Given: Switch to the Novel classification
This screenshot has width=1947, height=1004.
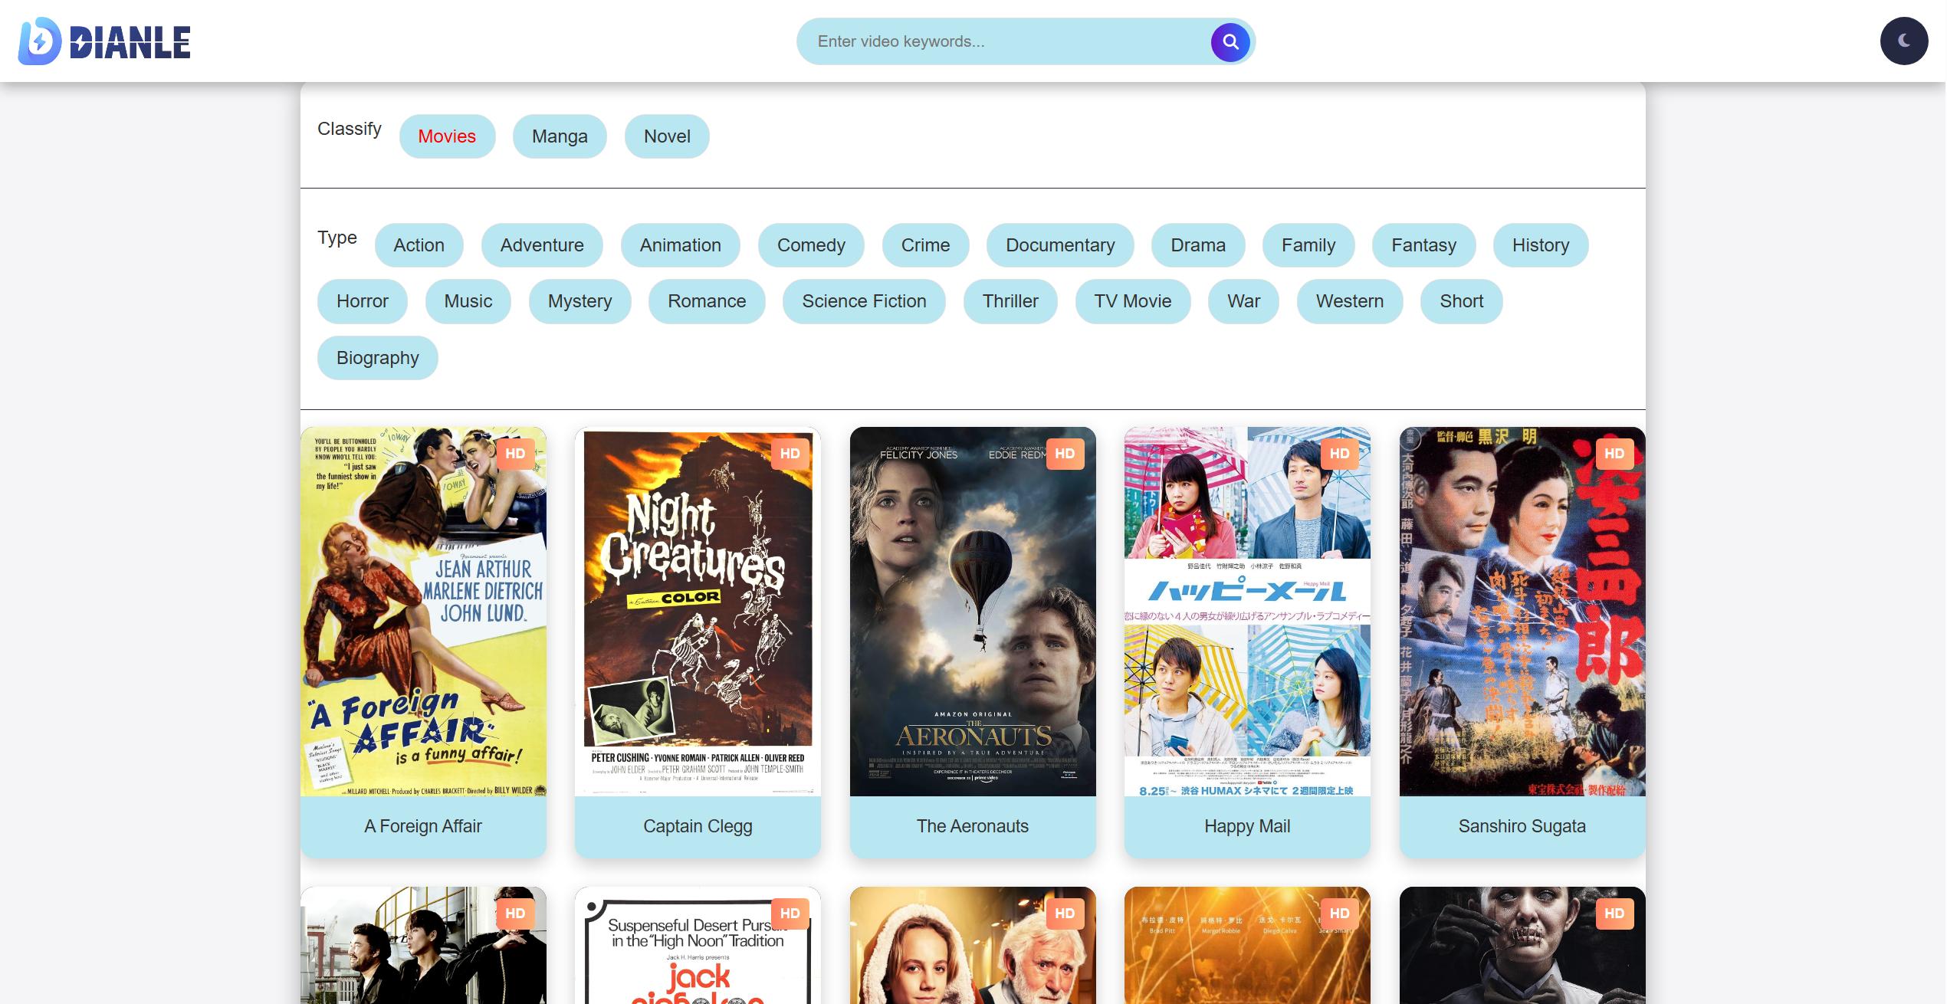Looking at the screenshot, I should pos(666,136).
